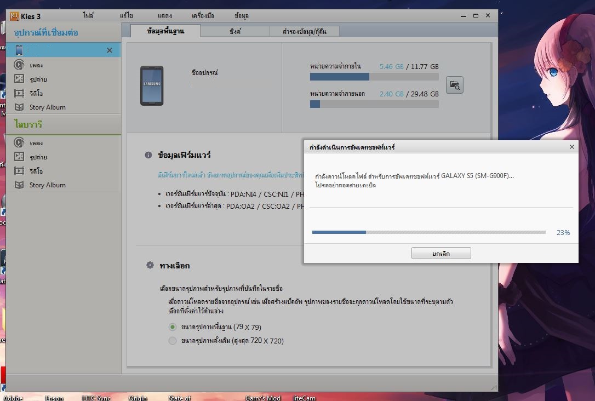Image resolution: width=595 pixels, height=401 pixels.
Task: Click the Origin desktop shortcut
Action: pos(138,398)
